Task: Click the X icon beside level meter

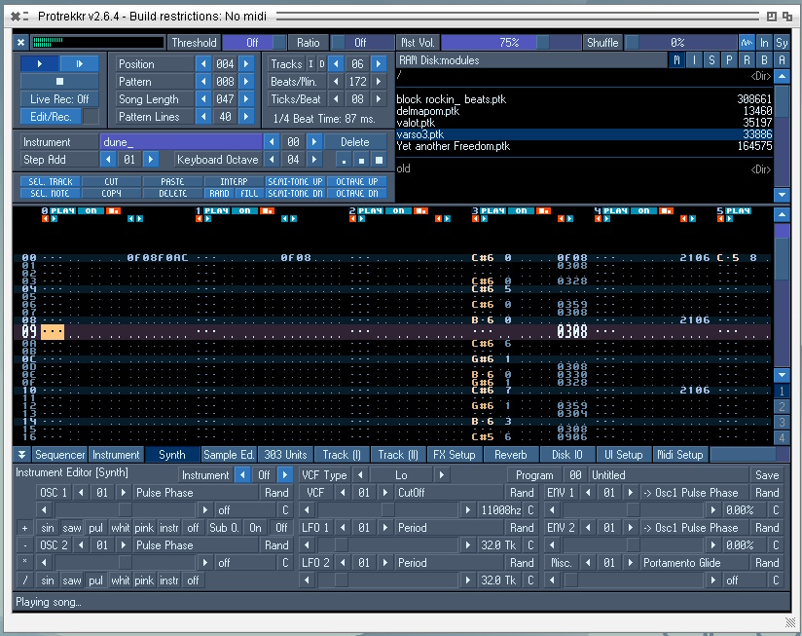Action: (x=21, y=43)
